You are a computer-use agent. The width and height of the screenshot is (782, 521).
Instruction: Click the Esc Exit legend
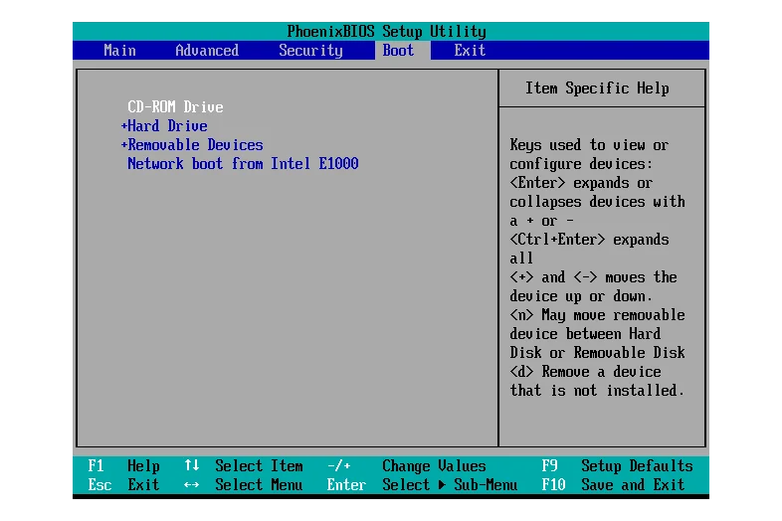(123, 484)
